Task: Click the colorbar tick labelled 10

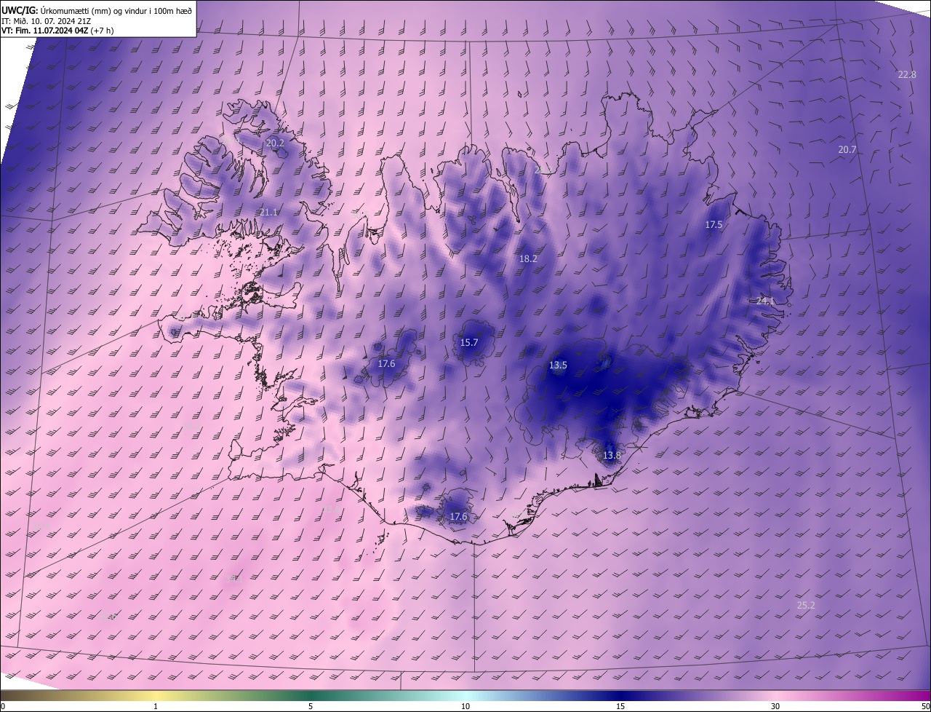Action: coord(465,706)
